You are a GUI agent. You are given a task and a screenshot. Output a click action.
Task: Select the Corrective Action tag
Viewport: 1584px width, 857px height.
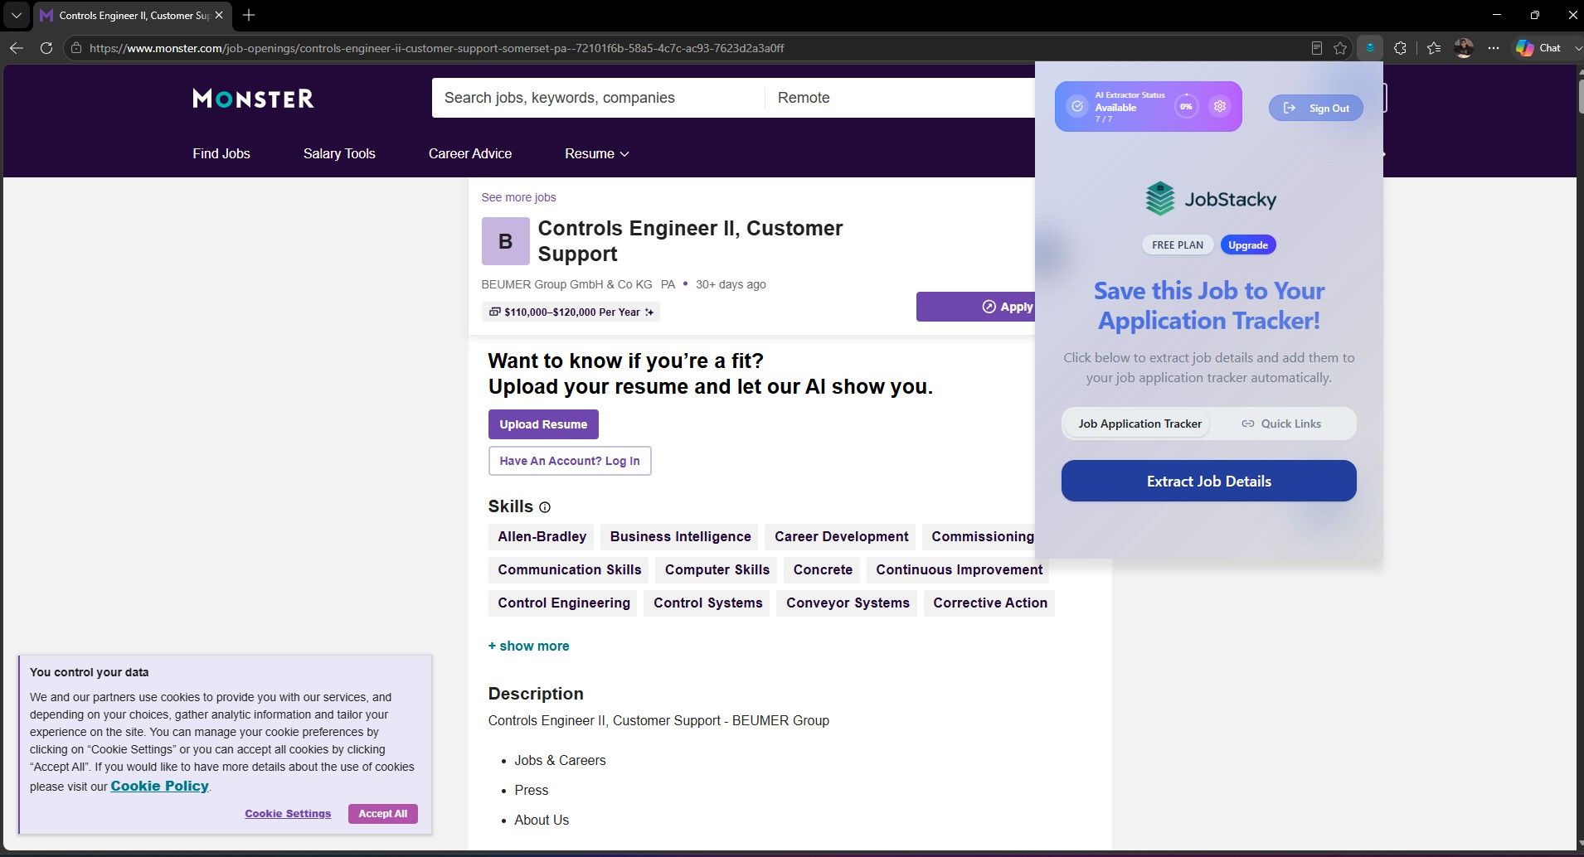[x=989, y=603]
